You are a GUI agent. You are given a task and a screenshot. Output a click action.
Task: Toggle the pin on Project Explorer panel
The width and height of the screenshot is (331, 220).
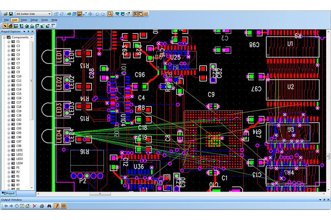(29, 31)
